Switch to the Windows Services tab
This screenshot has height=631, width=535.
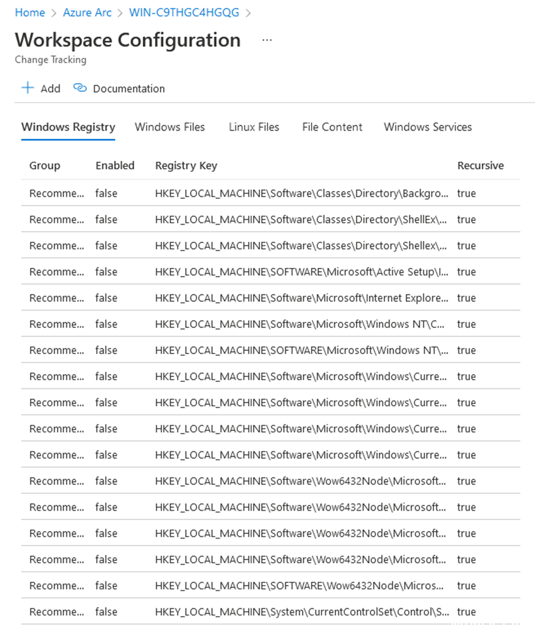tap(427, 127)
